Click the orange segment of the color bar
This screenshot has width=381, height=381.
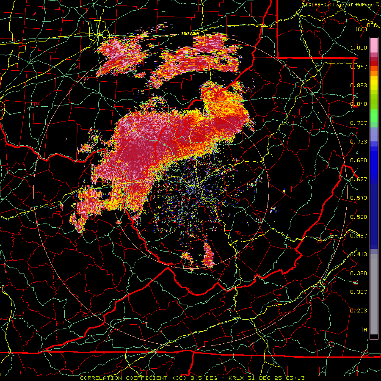[x=374, y=71]
